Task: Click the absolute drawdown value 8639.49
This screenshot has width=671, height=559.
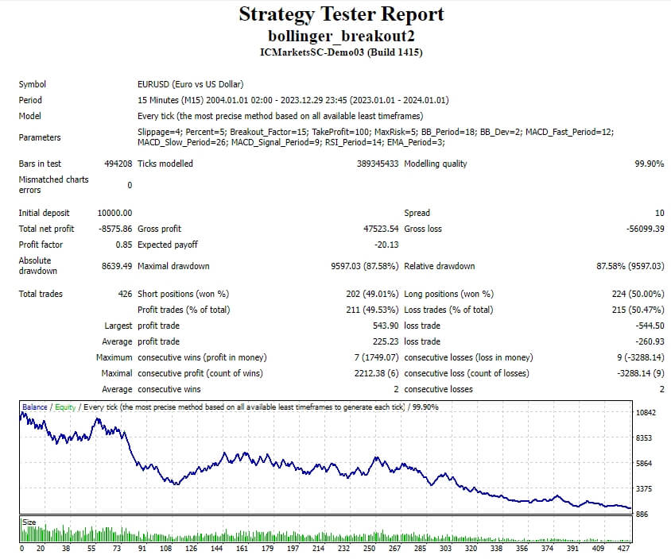Action: click(117, 266)
